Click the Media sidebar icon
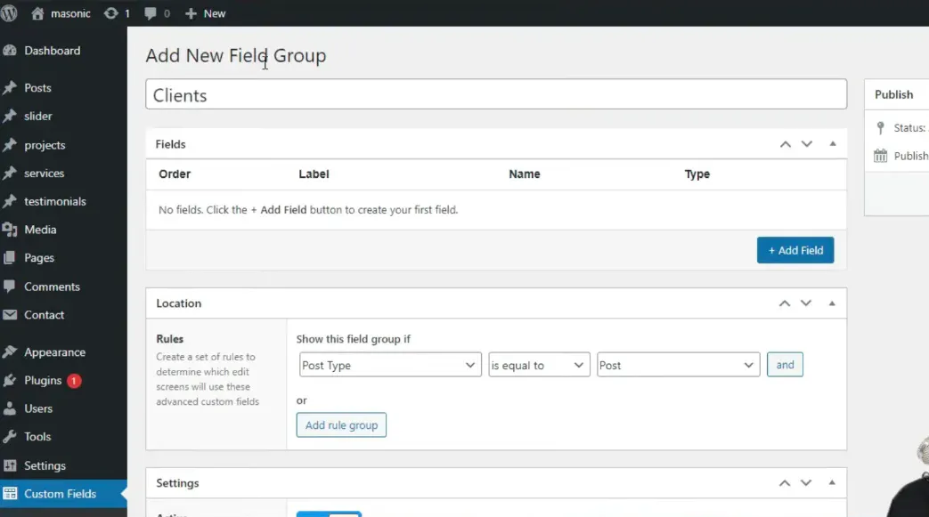Viewport: 929px width, 517px height. [10, 230]
